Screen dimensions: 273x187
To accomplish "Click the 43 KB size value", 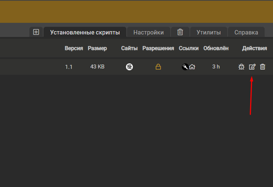I will [x=97, y=67].
